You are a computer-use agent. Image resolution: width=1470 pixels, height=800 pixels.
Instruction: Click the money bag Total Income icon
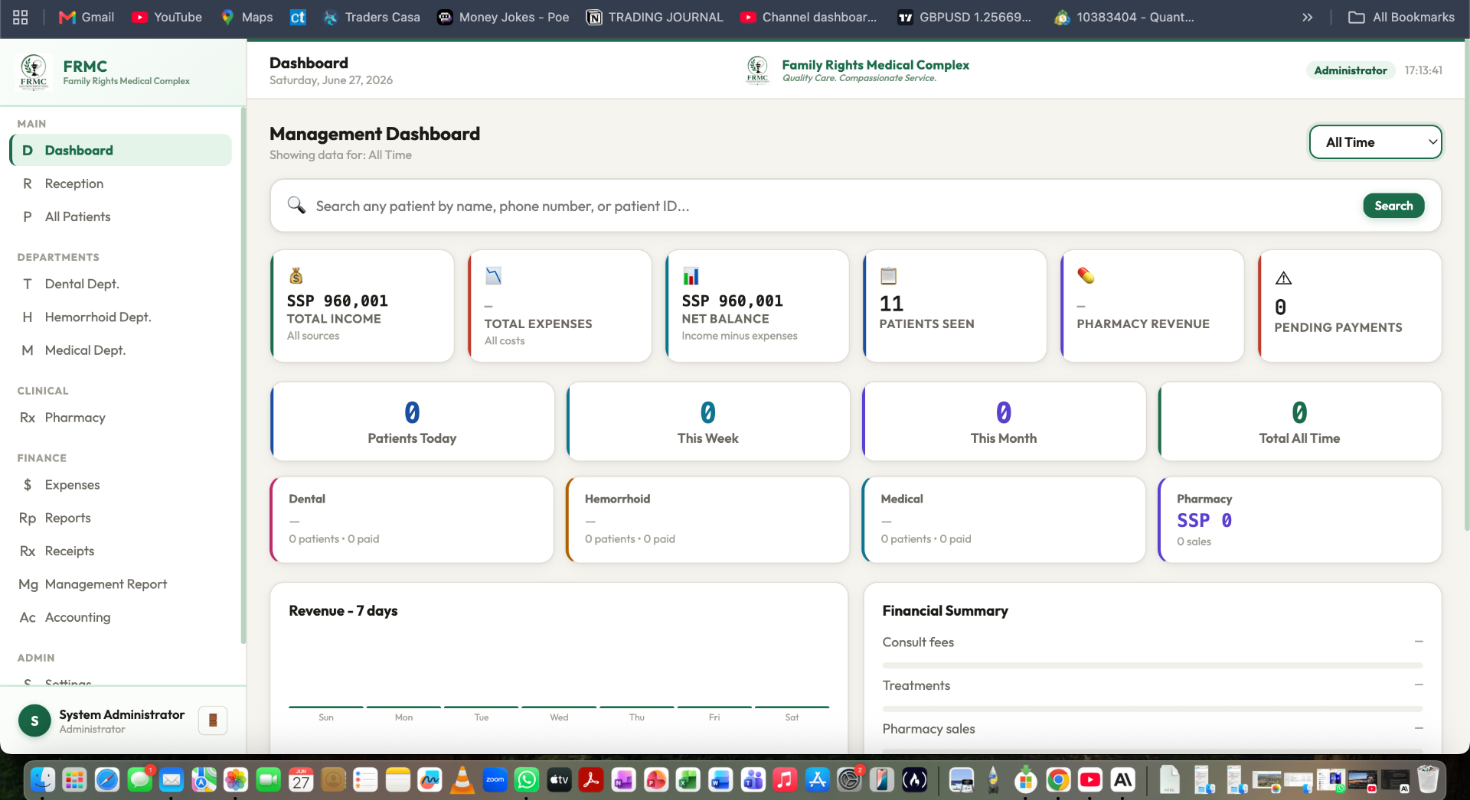tap(296, 275)
